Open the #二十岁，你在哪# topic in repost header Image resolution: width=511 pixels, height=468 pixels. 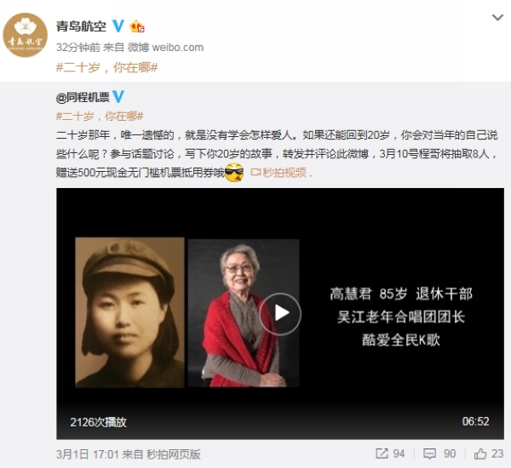(x=107, y=68)
